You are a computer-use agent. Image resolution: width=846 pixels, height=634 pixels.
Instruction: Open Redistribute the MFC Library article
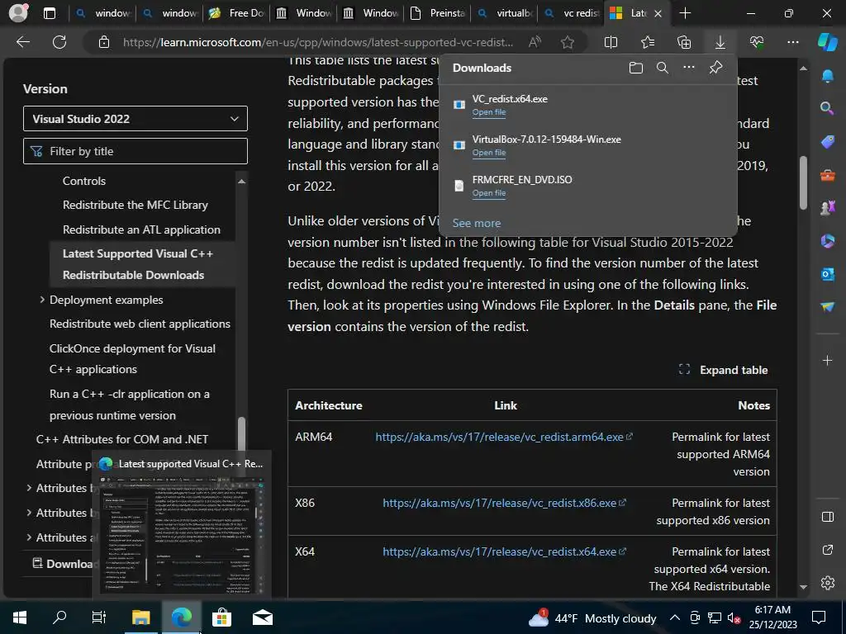[135, 205]
